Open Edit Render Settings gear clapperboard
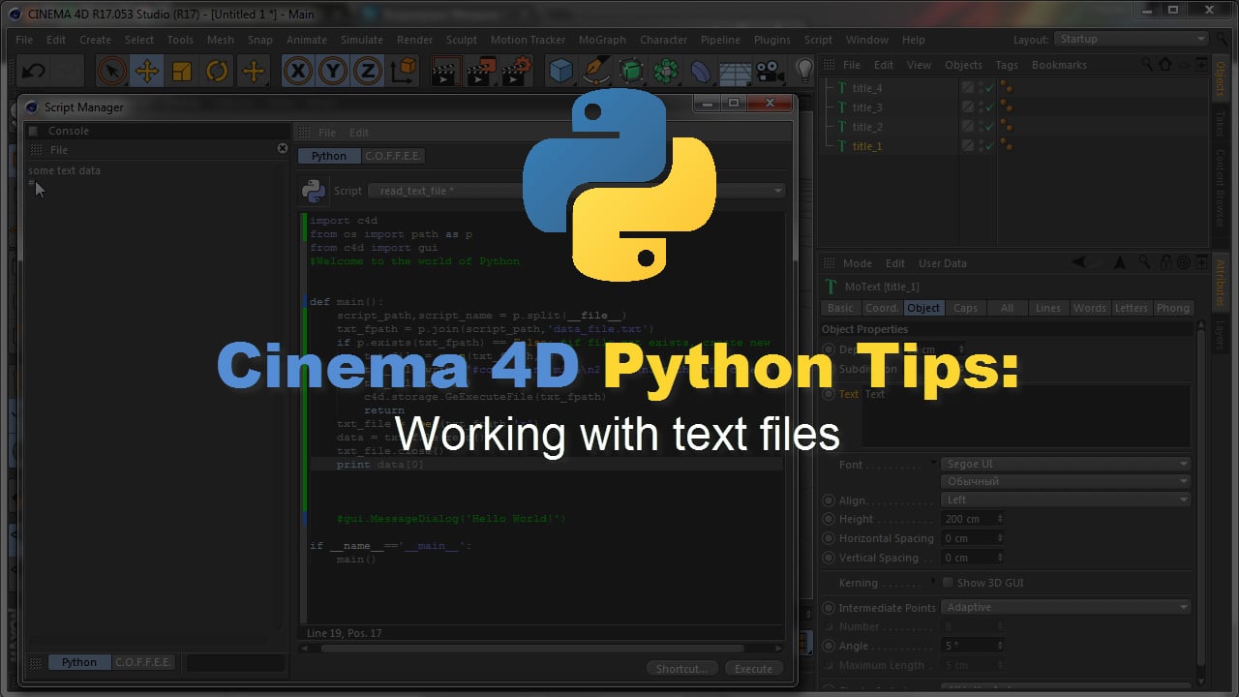Screen dimensions: 1239x697 pyautogui.click(x=518, y=71)
